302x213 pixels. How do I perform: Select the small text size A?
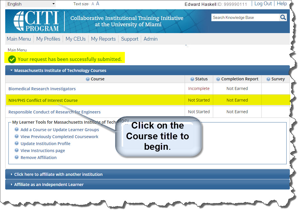pyautogui.click(x=93, y=4)
